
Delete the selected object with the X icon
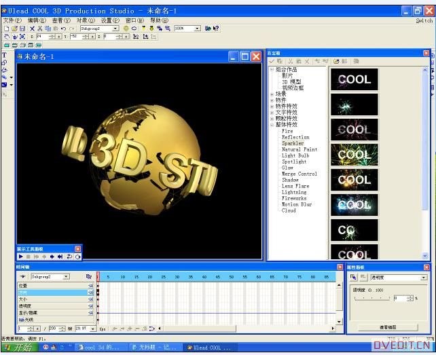32,29
